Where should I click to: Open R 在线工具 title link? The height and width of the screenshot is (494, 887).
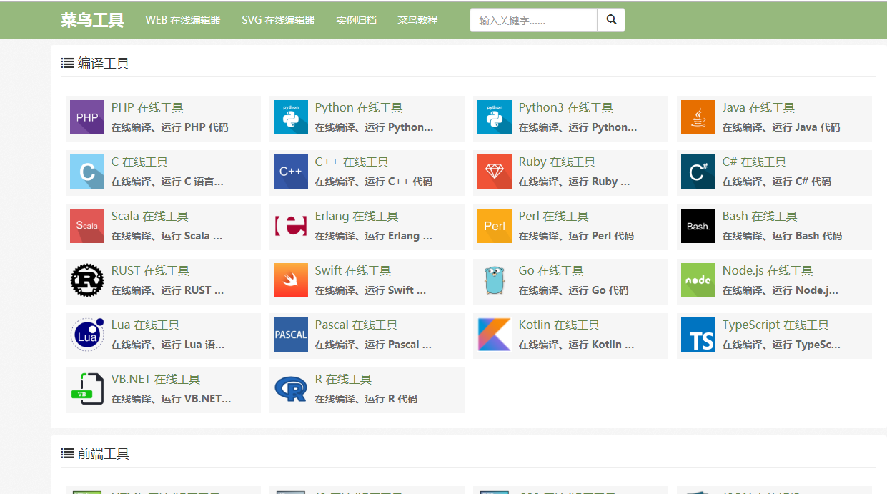coord(343,380)
